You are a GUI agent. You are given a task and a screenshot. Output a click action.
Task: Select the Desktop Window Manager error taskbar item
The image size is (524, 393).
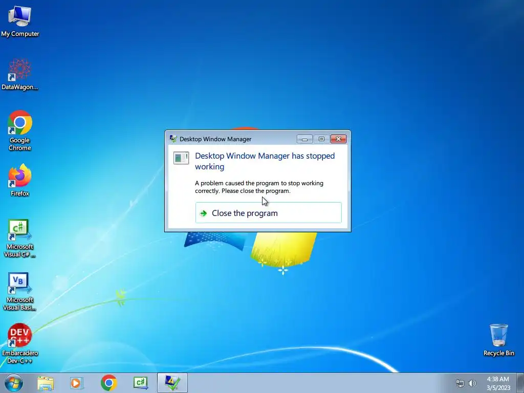[172, 383]
